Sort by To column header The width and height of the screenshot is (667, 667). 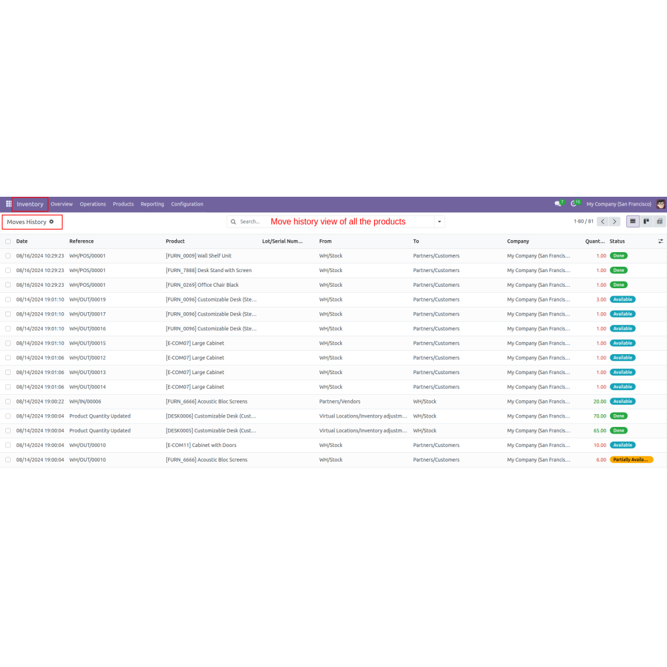pyautogui.click(x=416, y=241)
